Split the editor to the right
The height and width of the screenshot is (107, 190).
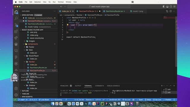click(x=171, y=11)
